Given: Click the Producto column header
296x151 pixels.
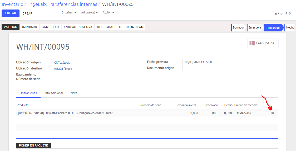Looking at the screenshot, I should coord(23,105).
